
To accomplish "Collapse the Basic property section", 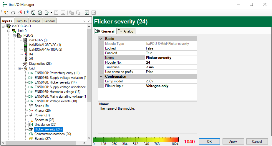I will tap(101, 39).
